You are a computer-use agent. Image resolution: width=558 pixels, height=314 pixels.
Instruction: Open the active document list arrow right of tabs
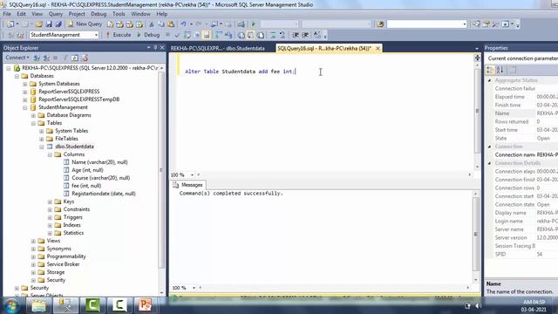tap(477, 48)
